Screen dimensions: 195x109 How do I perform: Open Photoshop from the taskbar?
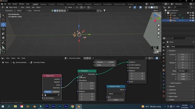(60, 106)
